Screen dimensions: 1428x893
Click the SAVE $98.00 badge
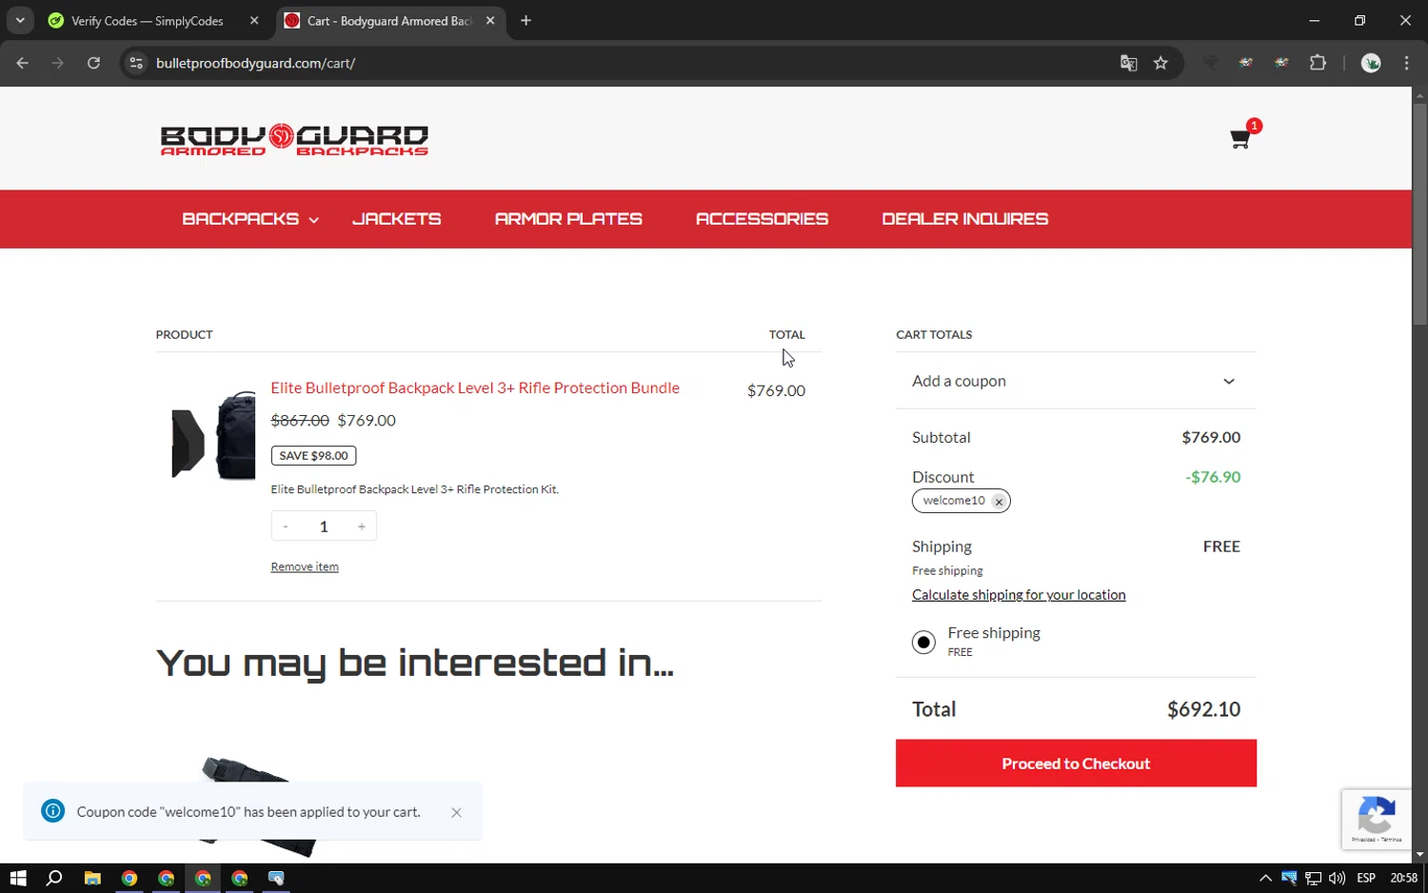point(313,456)
